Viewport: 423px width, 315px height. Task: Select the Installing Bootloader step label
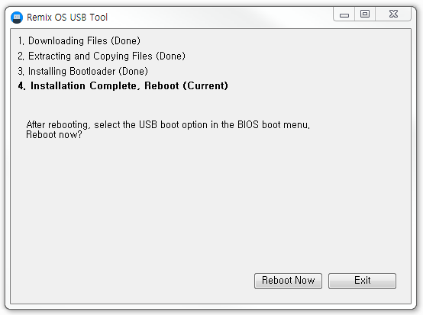pyautogui.click(x=72, y=72)
